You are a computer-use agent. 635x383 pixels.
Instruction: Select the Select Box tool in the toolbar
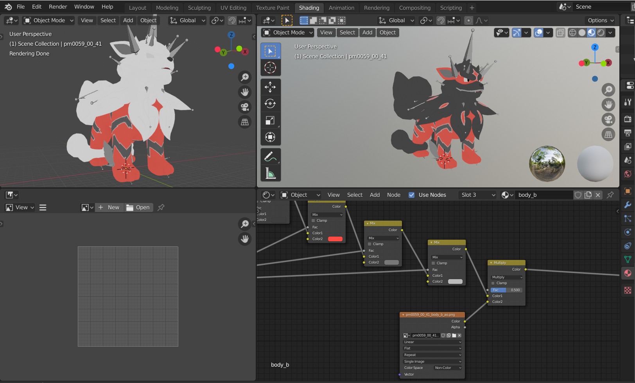click(270, 51)
